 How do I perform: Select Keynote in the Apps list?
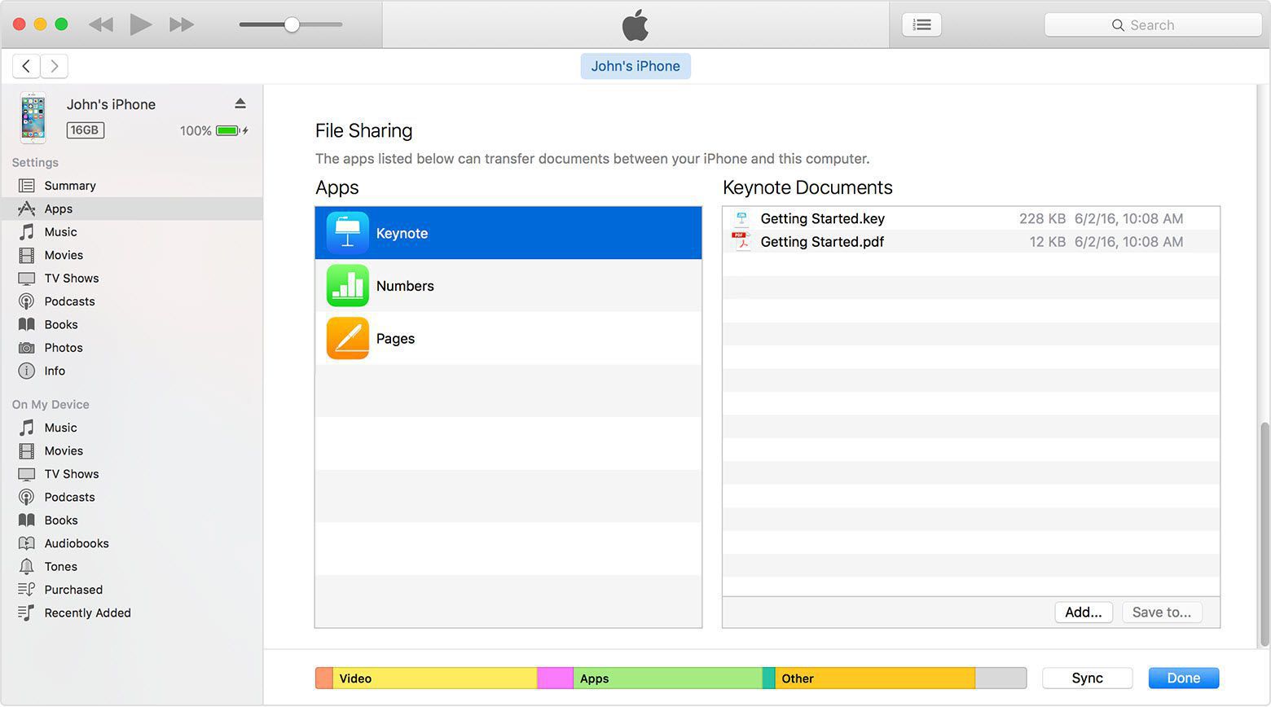pos(508,233)
